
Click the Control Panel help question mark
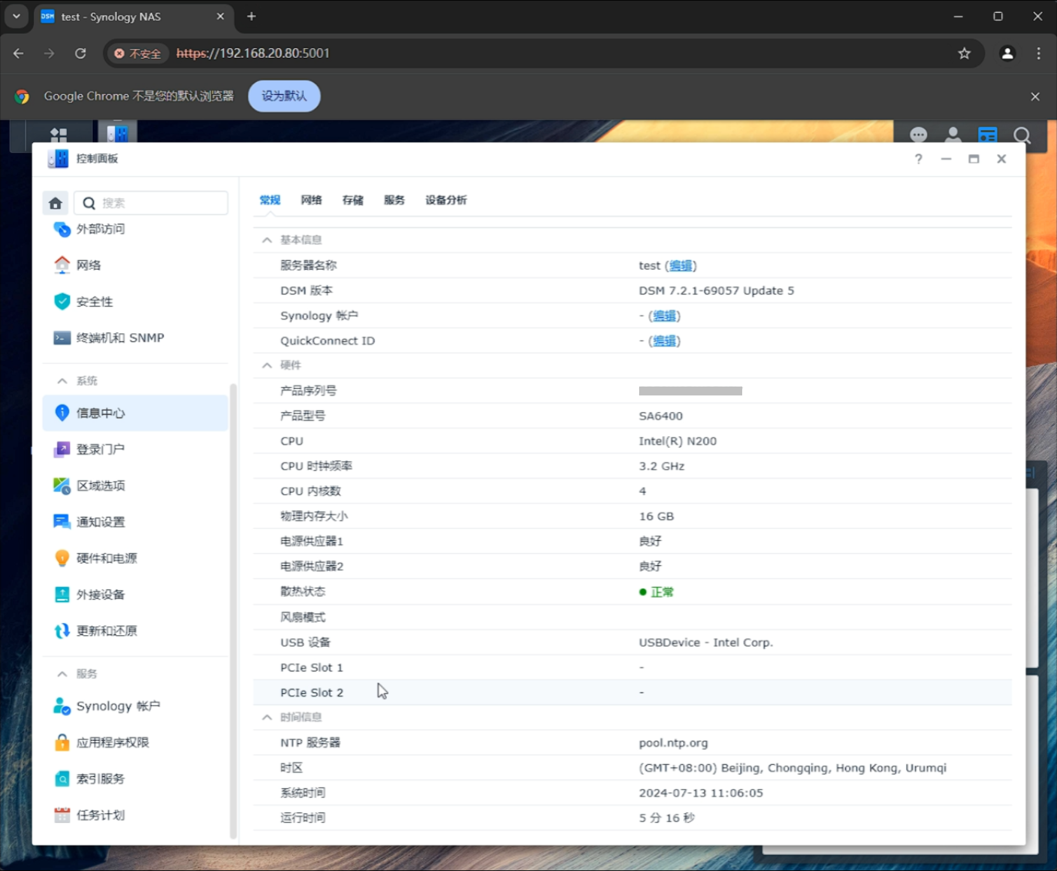click(918, 159)
